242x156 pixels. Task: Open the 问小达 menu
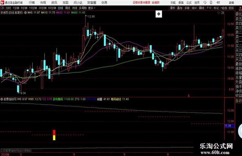[x=78, y=3]
